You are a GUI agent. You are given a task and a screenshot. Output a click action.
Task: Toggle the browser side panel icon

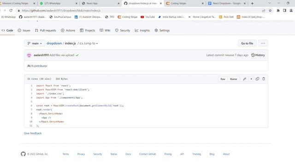[284, 11]
